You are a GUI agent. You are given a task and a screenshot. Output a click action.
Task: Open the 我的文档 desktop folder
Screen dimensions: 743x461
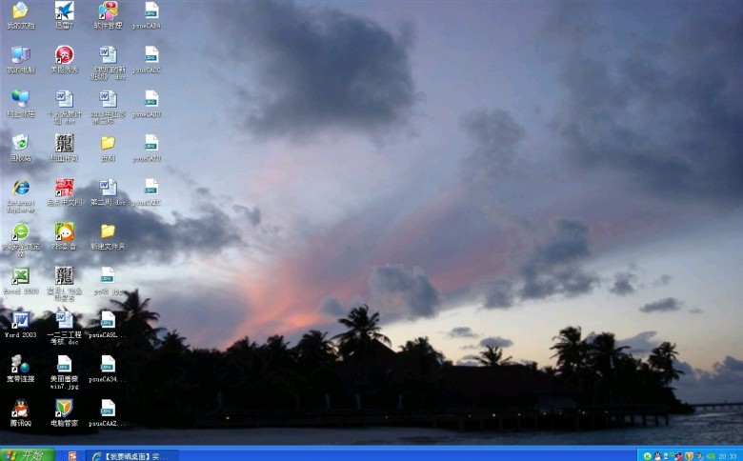click(x=20, y=12)
